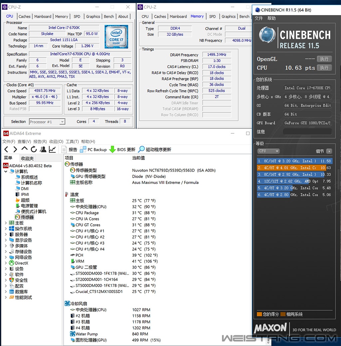Select the 传感器 item in the AIDA64 sidebar
The image size is (341, 346).
point(27,217)
